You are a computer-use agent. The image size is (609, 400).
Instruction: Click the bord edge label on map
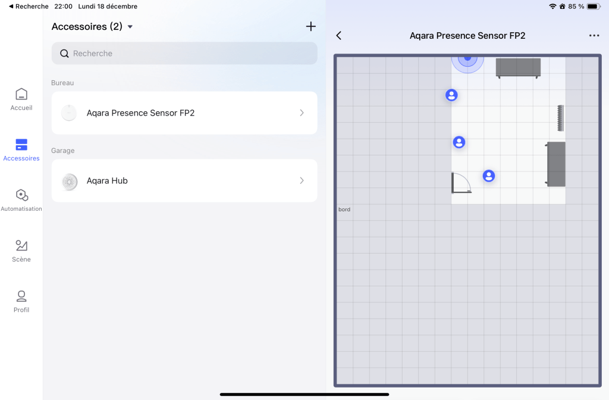click(344, 210)
